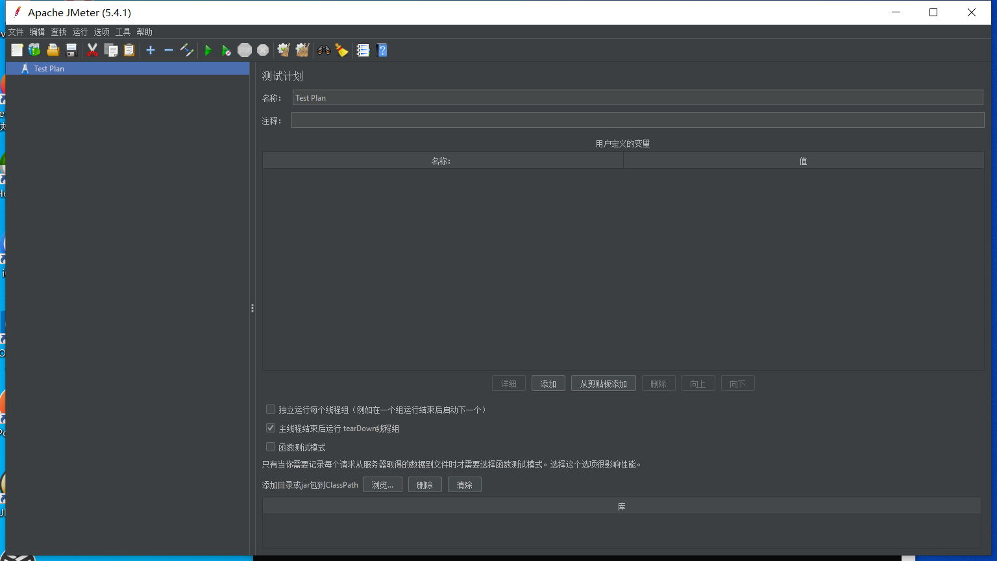The width and height of the screenshot is (997, 561).
Task: Save the test plan with floppy icon
Action: point(71,50)
